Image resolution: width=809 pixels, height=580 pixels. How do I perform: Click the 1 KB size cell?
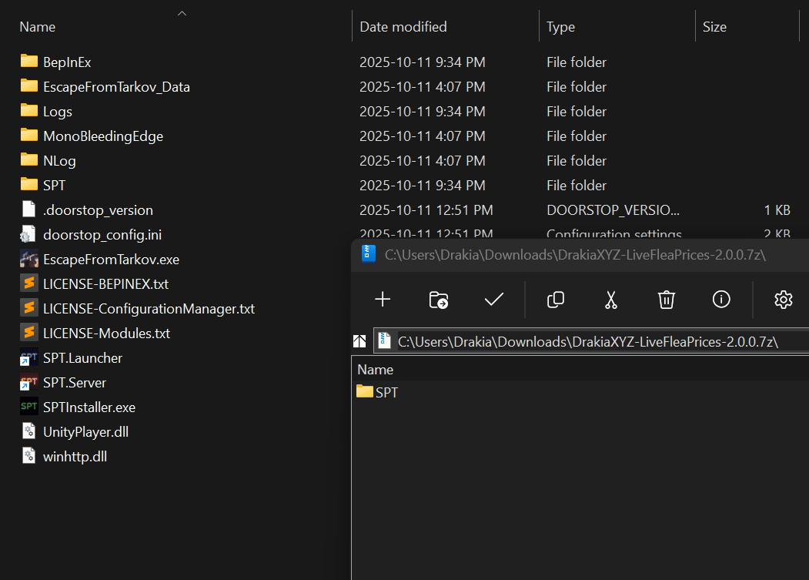pos(777,210)
